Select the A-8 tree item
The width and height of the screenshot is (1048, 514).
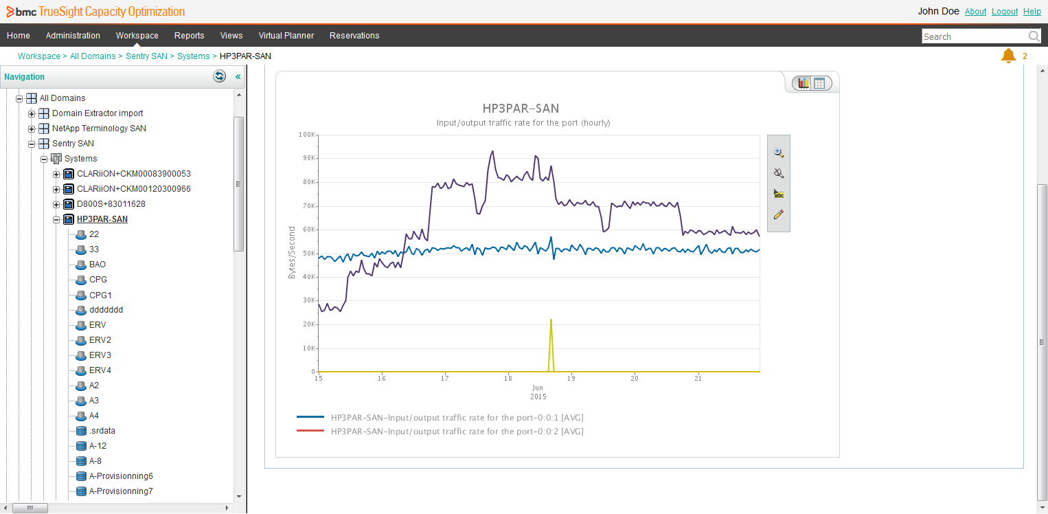(95, 461)
